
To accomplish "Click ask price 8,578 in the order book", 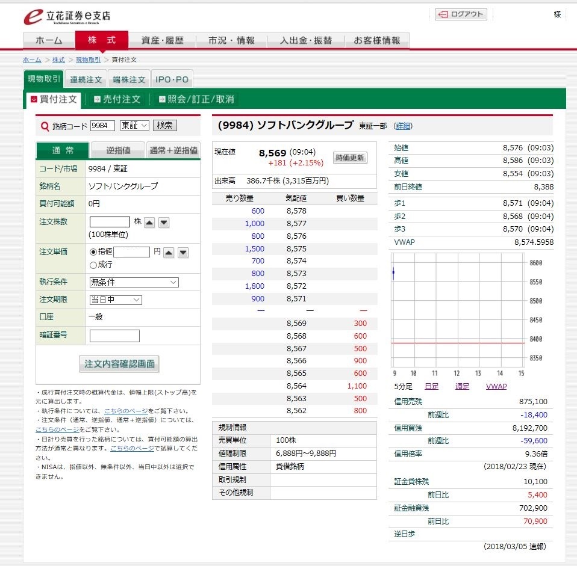I will pyautogui.click(x=296, y=211).
